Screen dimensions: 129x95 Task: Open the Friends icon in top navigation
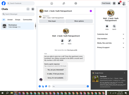64,3
